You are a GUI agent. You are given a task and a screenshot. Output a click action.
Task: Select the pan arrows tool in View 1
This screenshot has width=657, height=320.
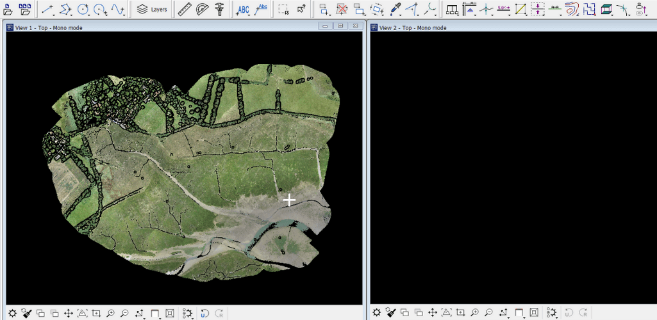[69, 313]
